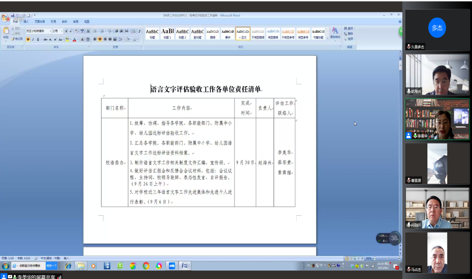Toggle italic formatting in the ribbon

(33, 39)
